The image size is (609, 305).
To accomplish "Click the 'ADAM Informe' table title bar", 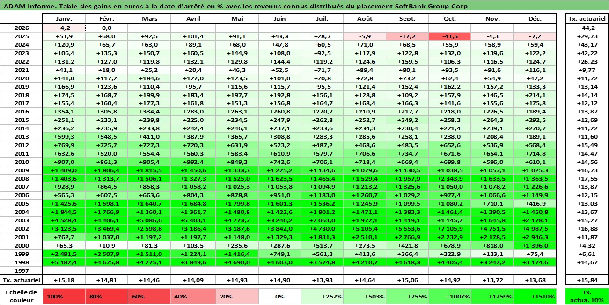I will (304, 6).
